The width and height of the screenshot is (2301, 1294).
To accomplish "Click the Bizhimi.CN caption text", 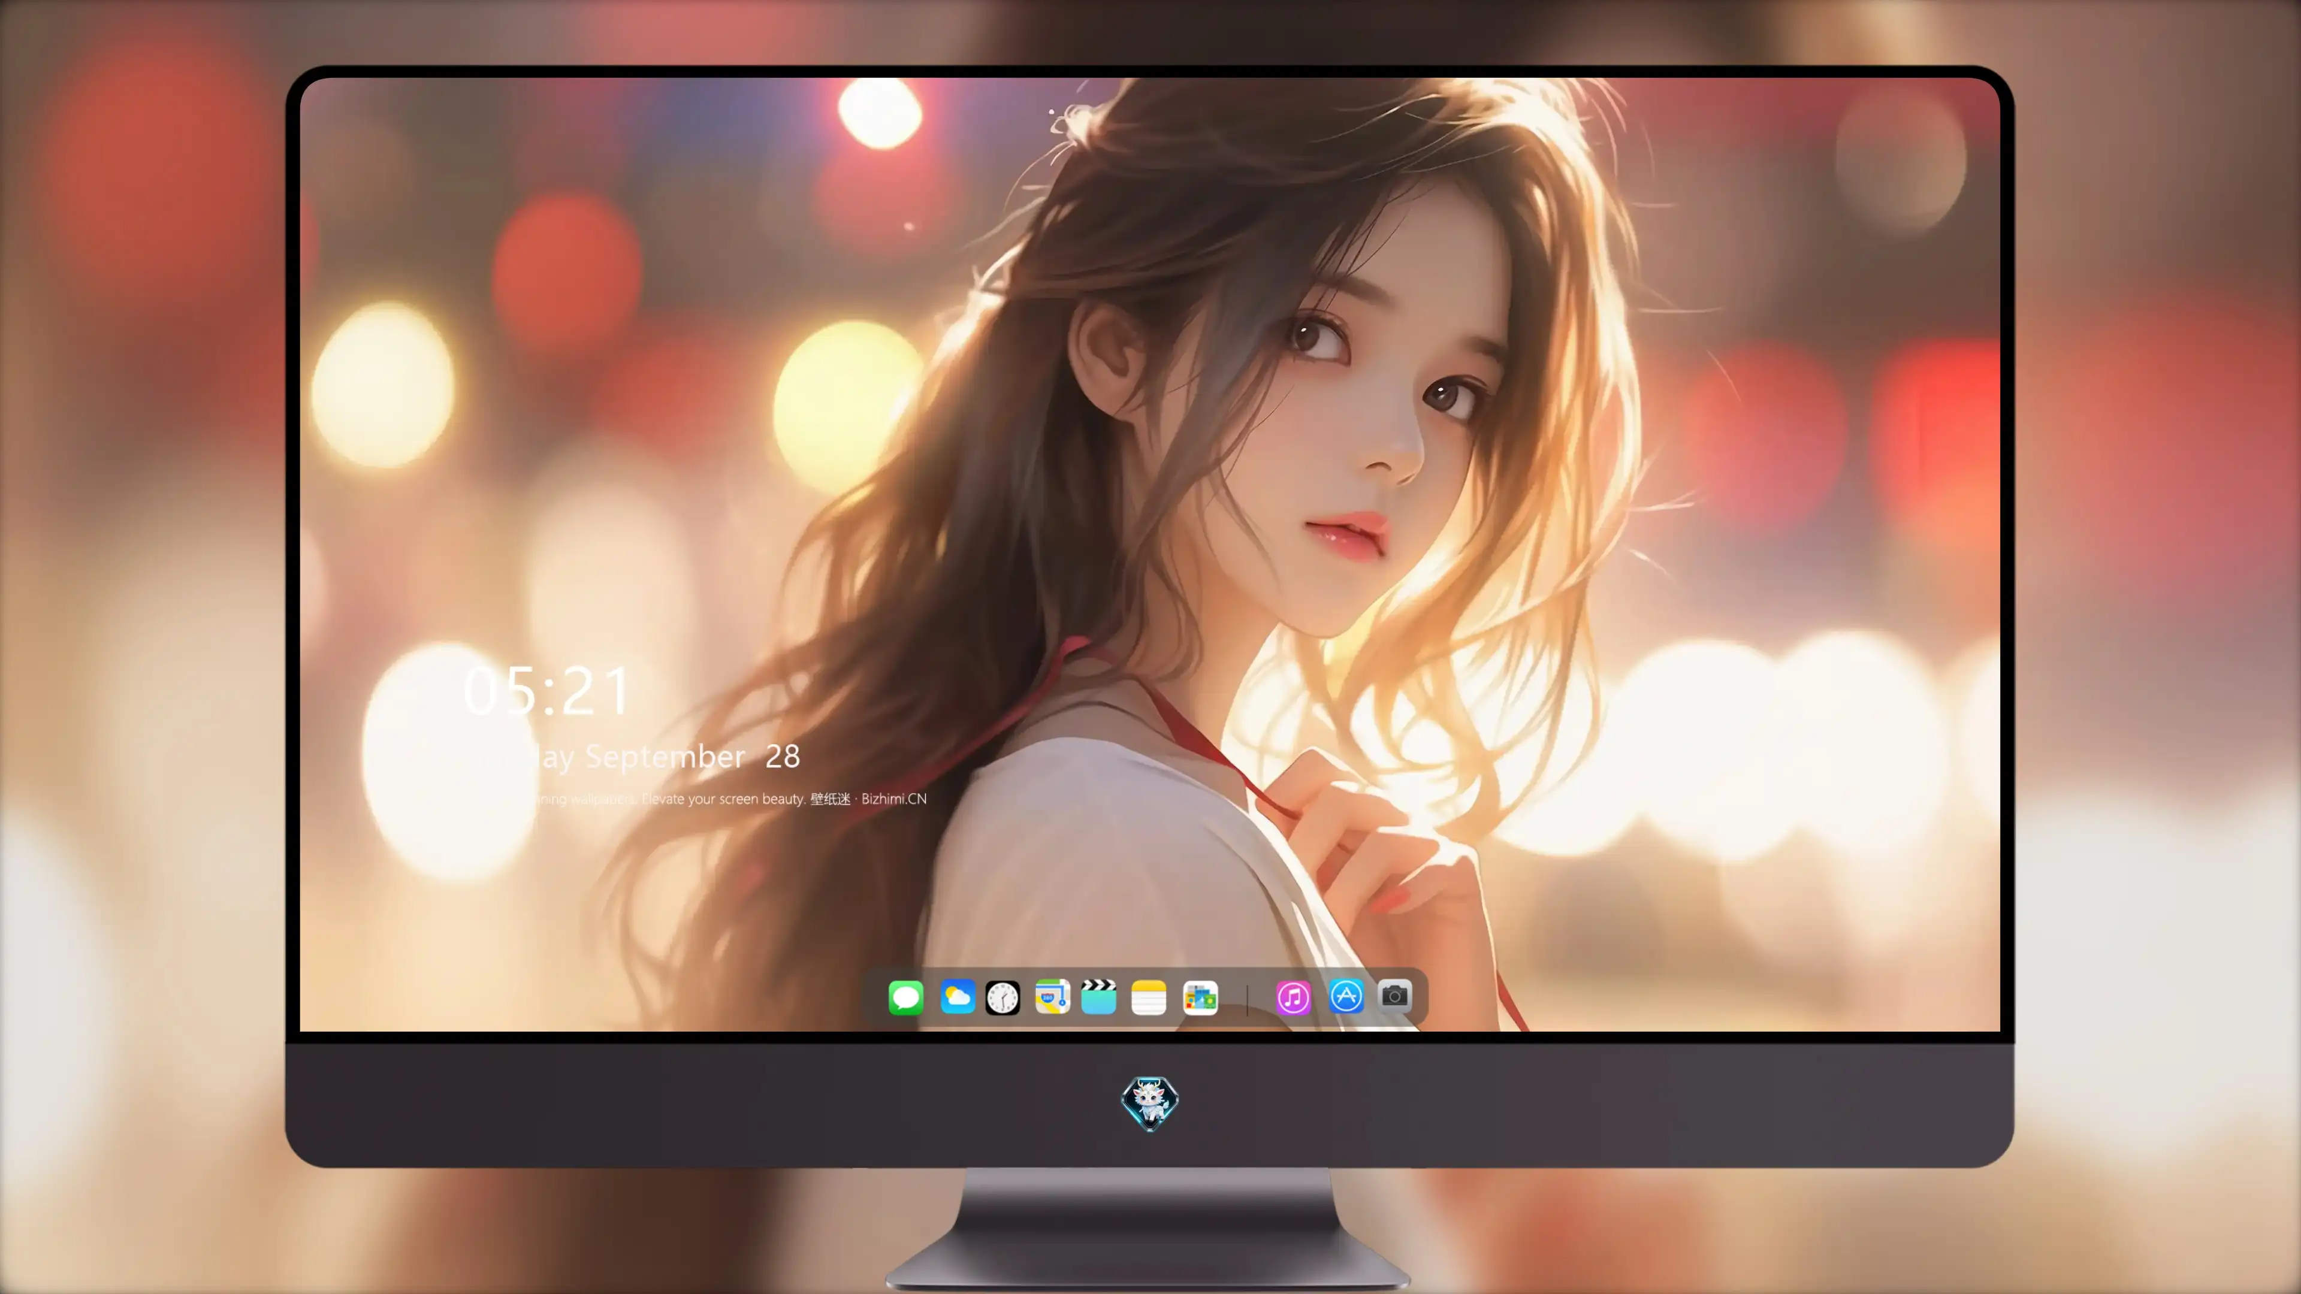I will (x=894, y=799).
